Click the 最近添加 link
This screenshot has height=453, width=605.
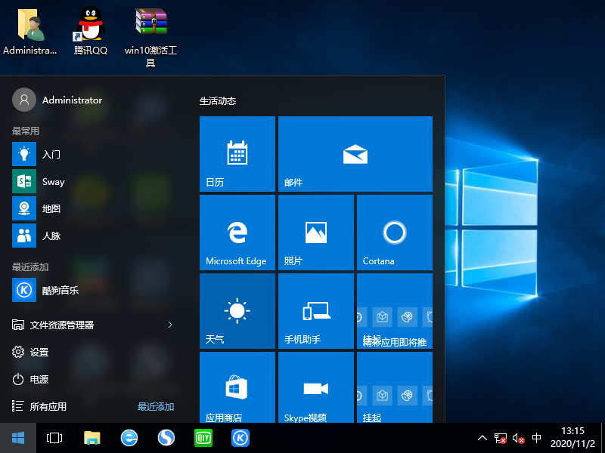(x=156, y=406)
